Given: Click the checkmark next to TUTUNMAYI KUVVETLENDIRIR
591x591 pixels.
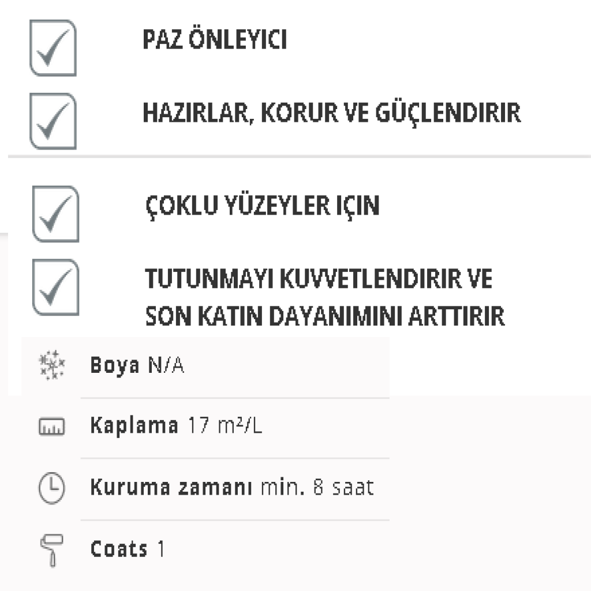Looking at the screenshot, I should 56,287.
